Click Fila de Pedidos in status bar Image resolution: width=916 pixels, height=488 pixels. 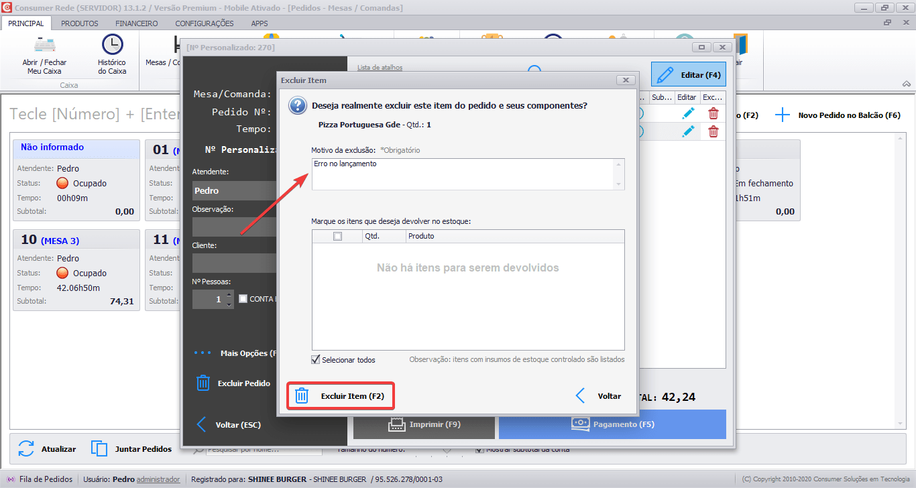(46, 479)
